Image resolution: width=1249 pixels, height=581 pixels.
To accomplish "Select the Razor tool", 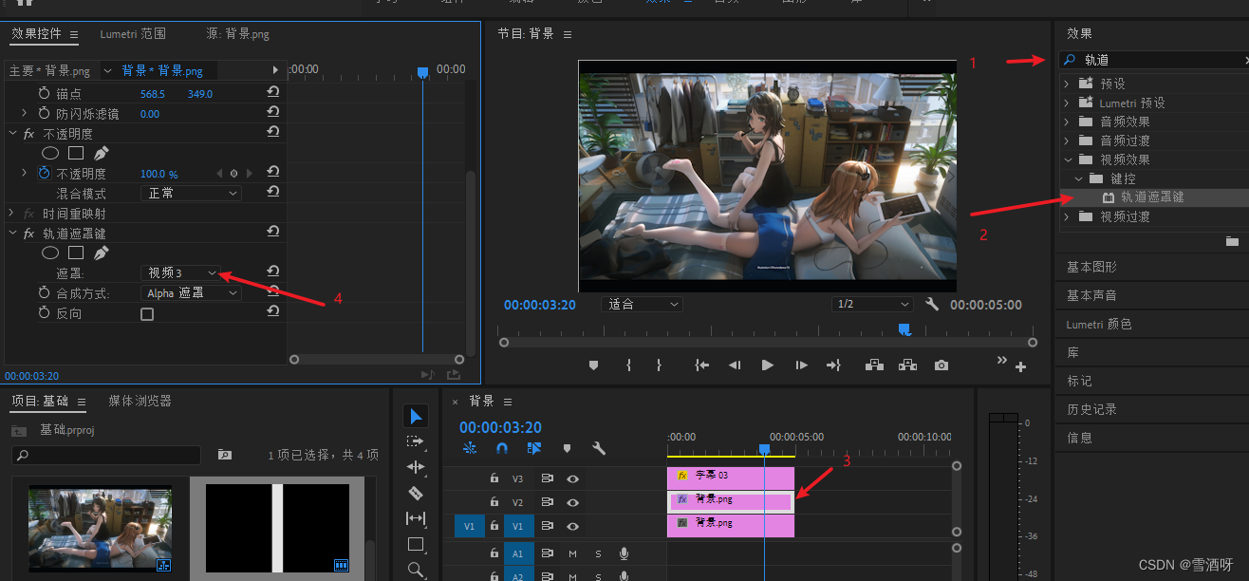I will pyautogui.click(x=415, y=493).
